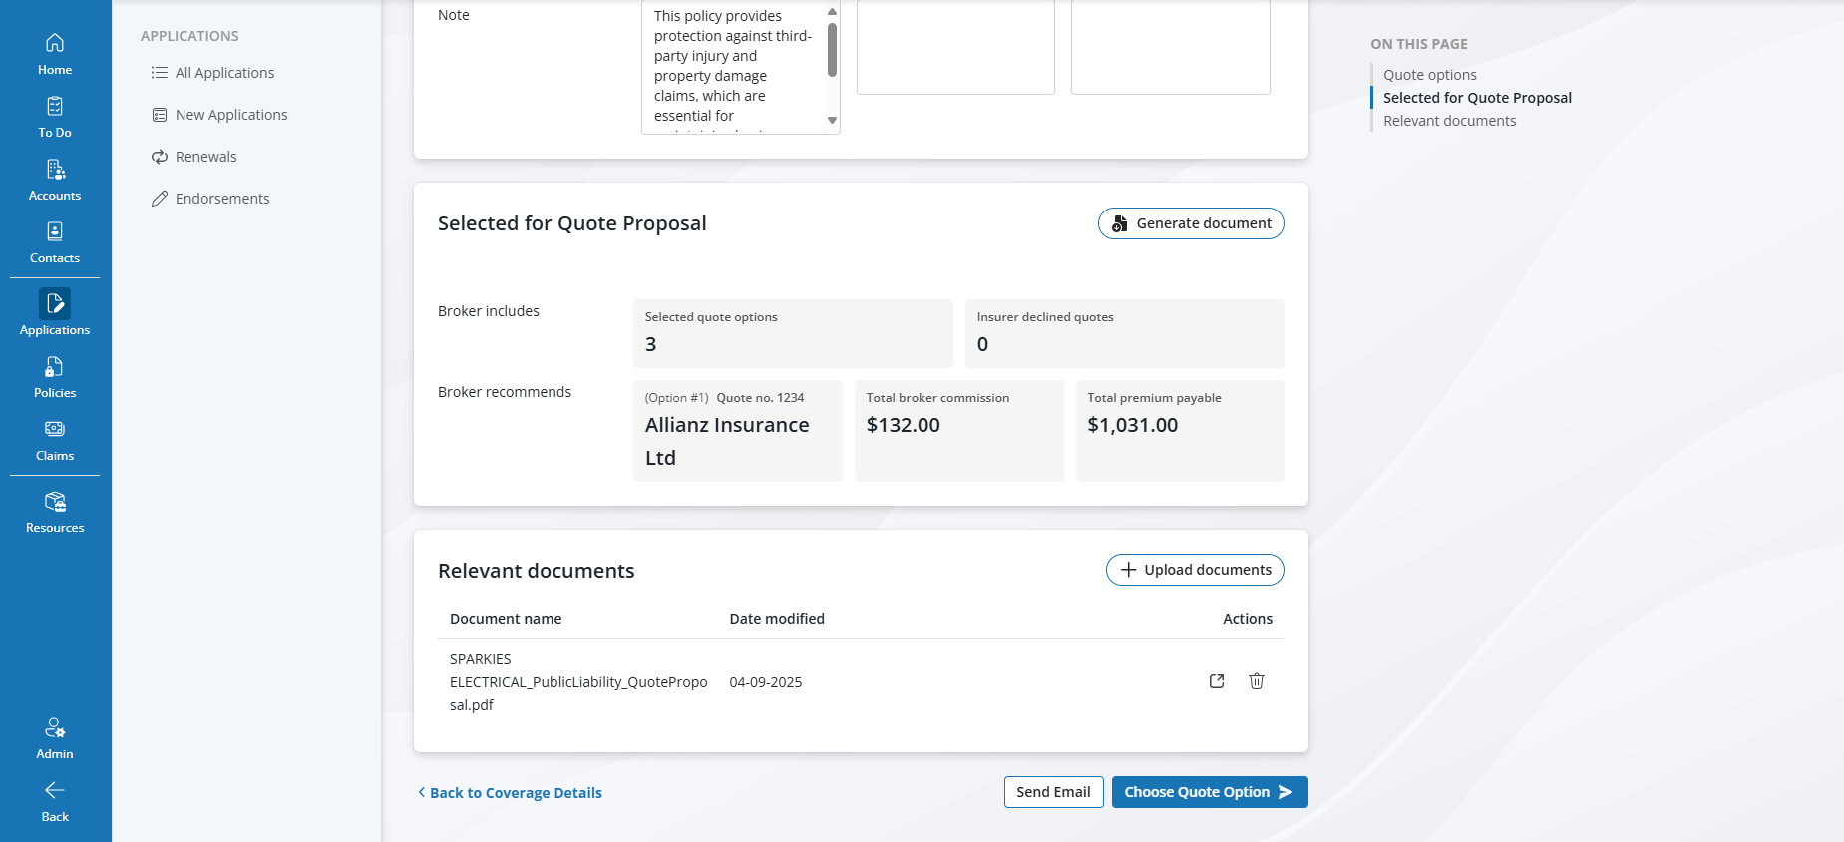Screen dimensions: 1844x842
Task: Open QuoteProposal.pdf in a new window
Action: [1217, 681]
